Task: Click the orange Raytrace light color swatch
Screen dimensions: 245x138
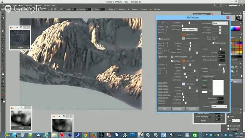Action: [x=184, y=61]
